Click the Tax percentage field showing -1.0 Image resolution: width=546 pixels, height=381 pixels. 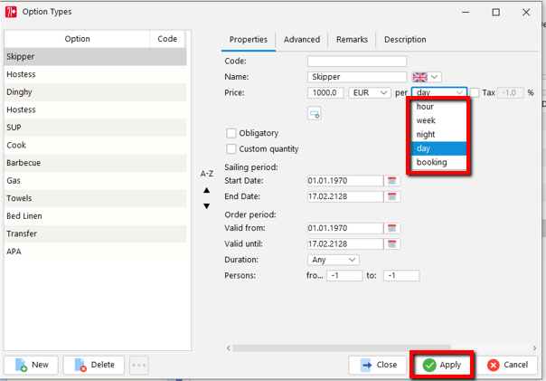pos(511,92)
